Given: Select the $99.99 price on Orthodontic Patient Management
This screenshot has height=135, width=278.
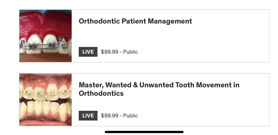Looking at the screenshot, I should tap(109, 52).
